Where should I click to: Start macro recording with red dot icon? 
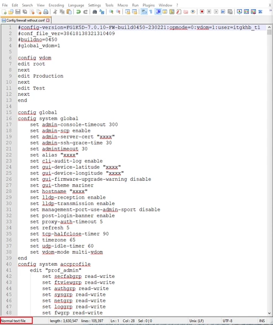coord(202,12)
